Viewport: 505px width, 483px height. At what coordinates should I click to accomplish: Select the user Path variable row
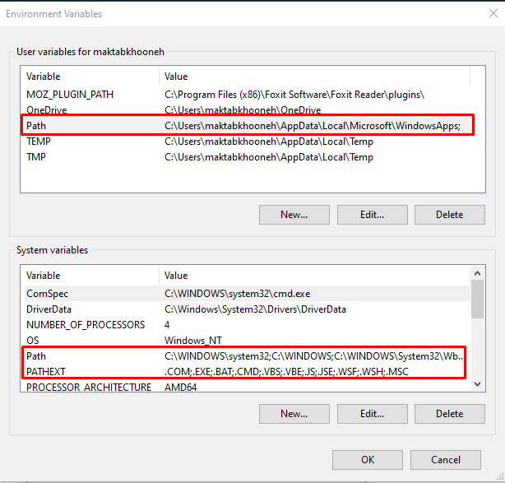[36, 126]
